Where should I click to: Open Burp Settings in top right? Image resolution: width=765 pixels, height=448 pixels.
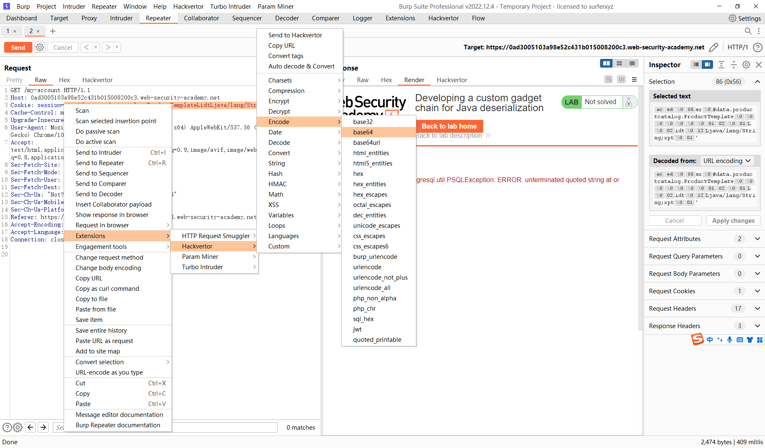745,18
